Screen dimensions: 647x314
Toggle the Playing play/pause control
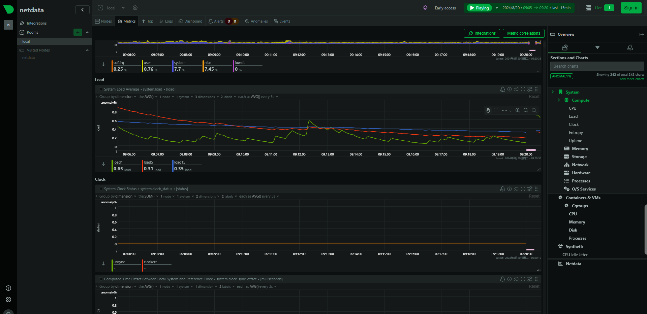tap(479, 8)
